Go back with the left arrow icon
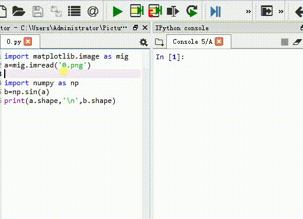 pos(299,11)
